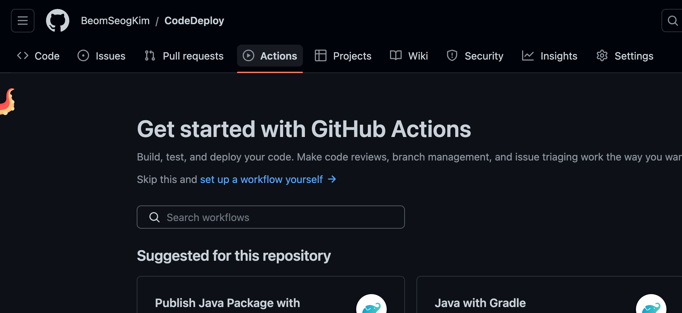
Task: Open the Issues tab
Action: coord(102,56)
